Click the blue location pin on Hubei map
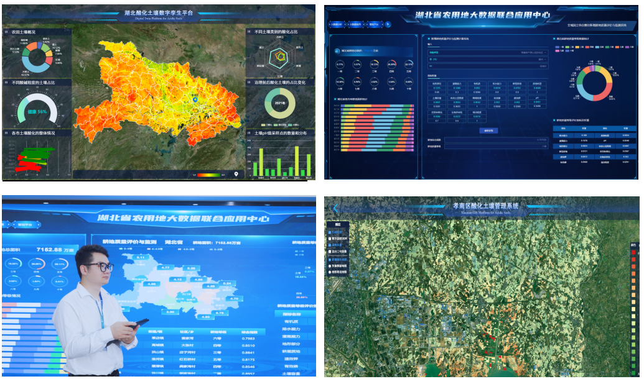This screenshot has width=644, height=384. 194,98
